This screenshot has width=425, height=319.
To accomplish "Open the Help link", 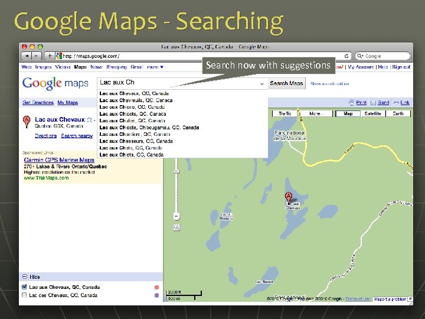I will pos(383,67).
